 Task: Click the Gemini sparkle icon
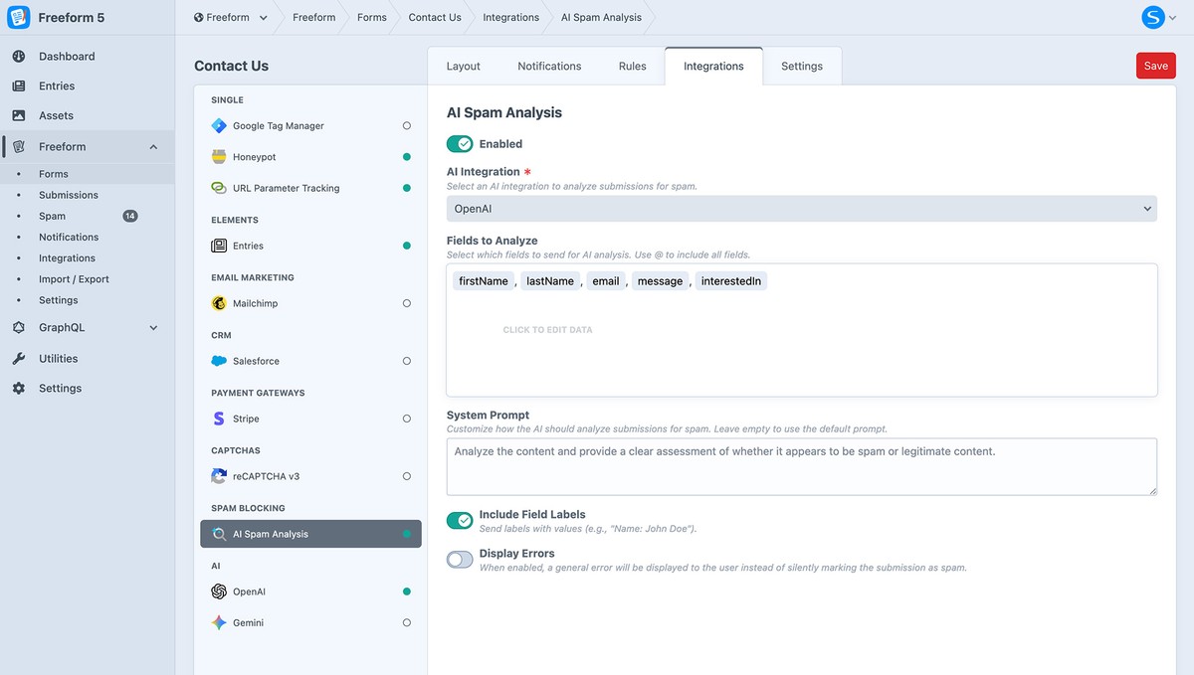pyautogui.click(x=219, y=622)
